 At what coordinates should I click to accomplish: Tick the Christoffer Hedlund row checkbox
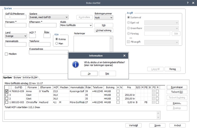pos(7,102)
